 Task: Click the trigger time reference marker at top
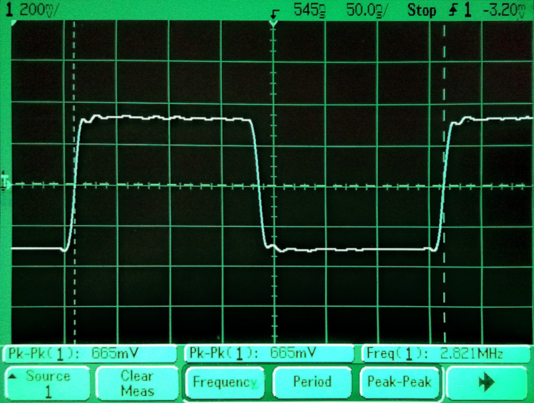tap(273, 23)
